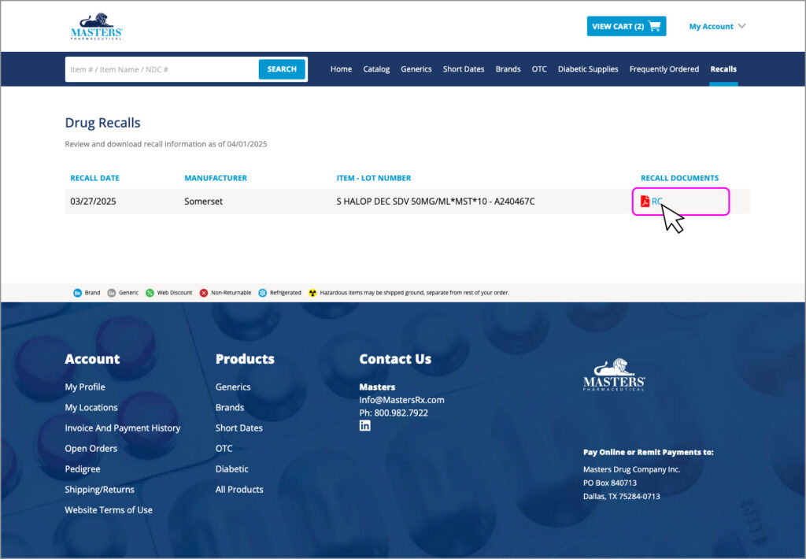Open the Pedigree footer link
Viewport: 806px width, 559px height.
[x=82, y=469]
